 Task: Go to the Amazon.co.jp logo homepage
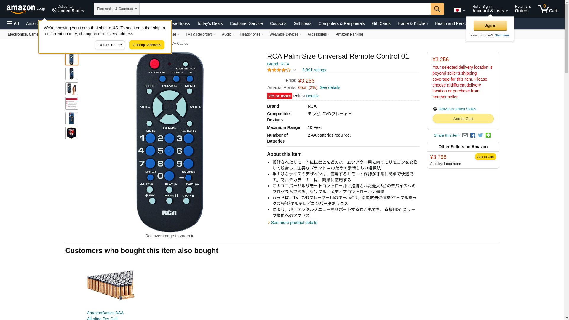pyautogui.click(x=26, y=9)
